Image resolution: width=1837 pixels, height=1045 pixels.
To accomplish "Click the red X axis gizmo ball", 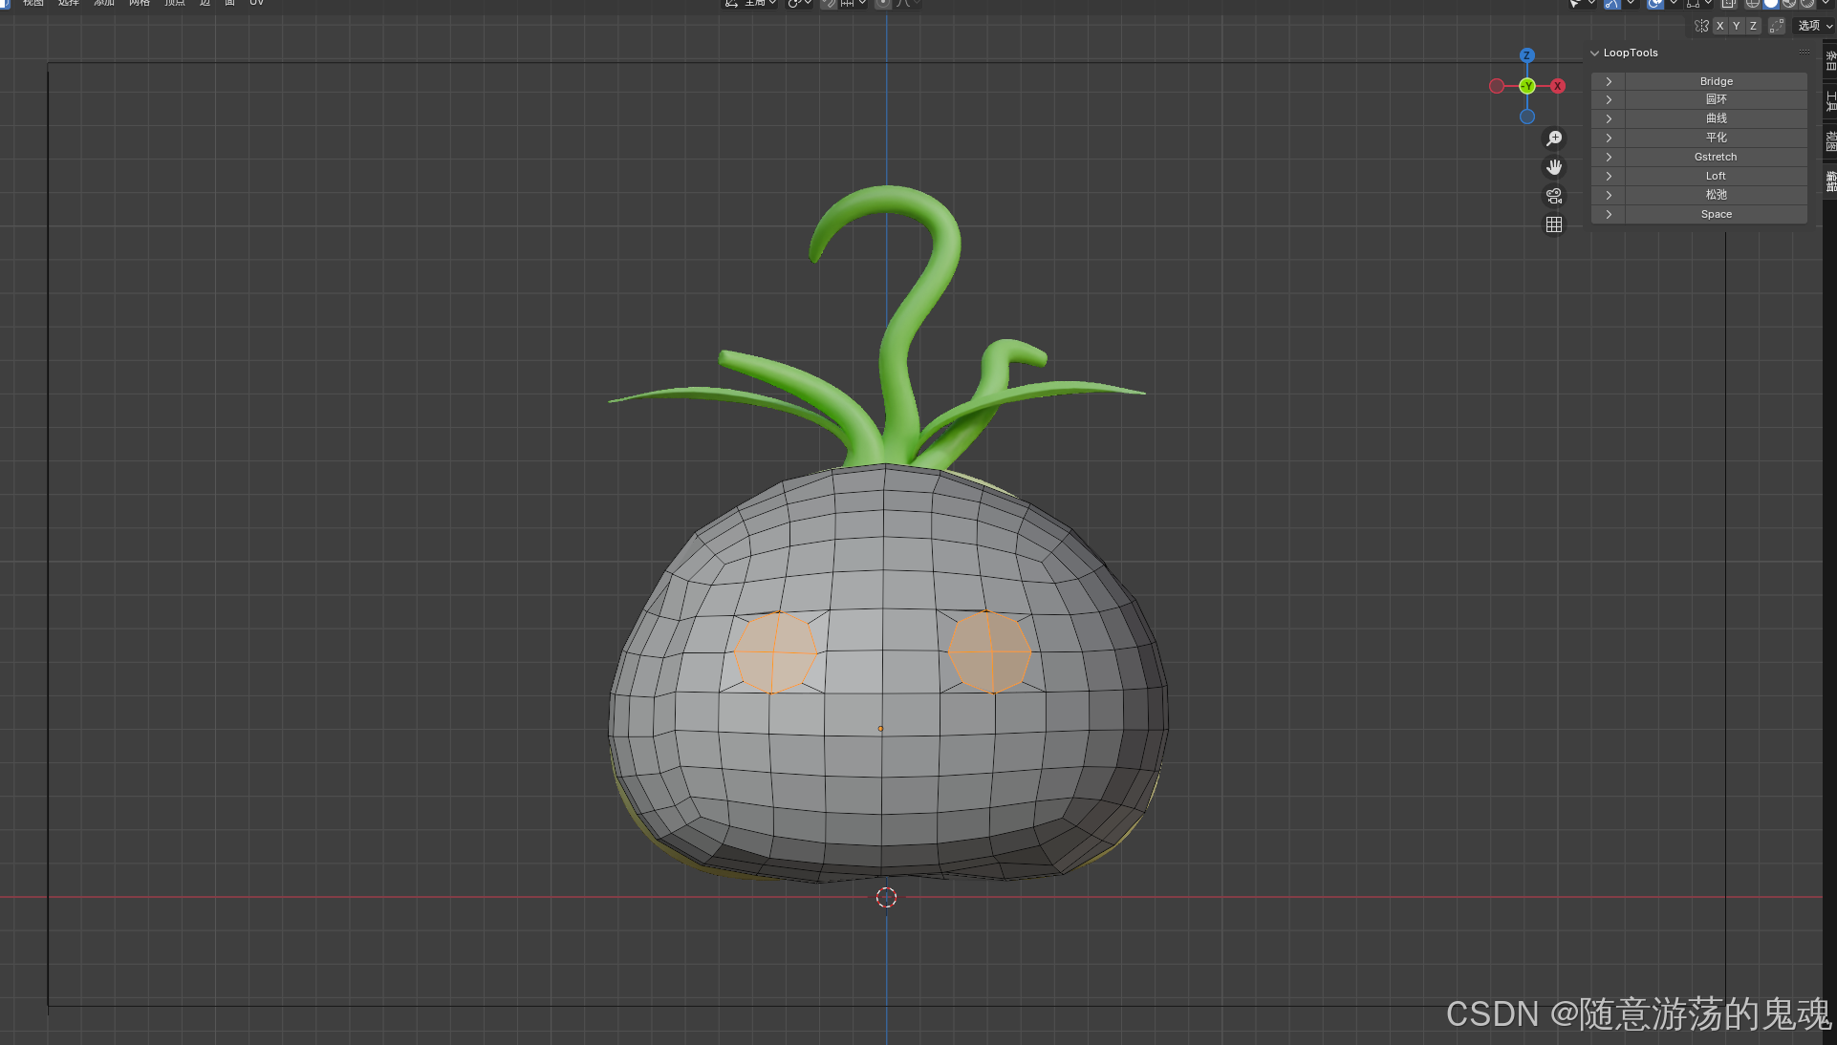I will coord(1558,86).
